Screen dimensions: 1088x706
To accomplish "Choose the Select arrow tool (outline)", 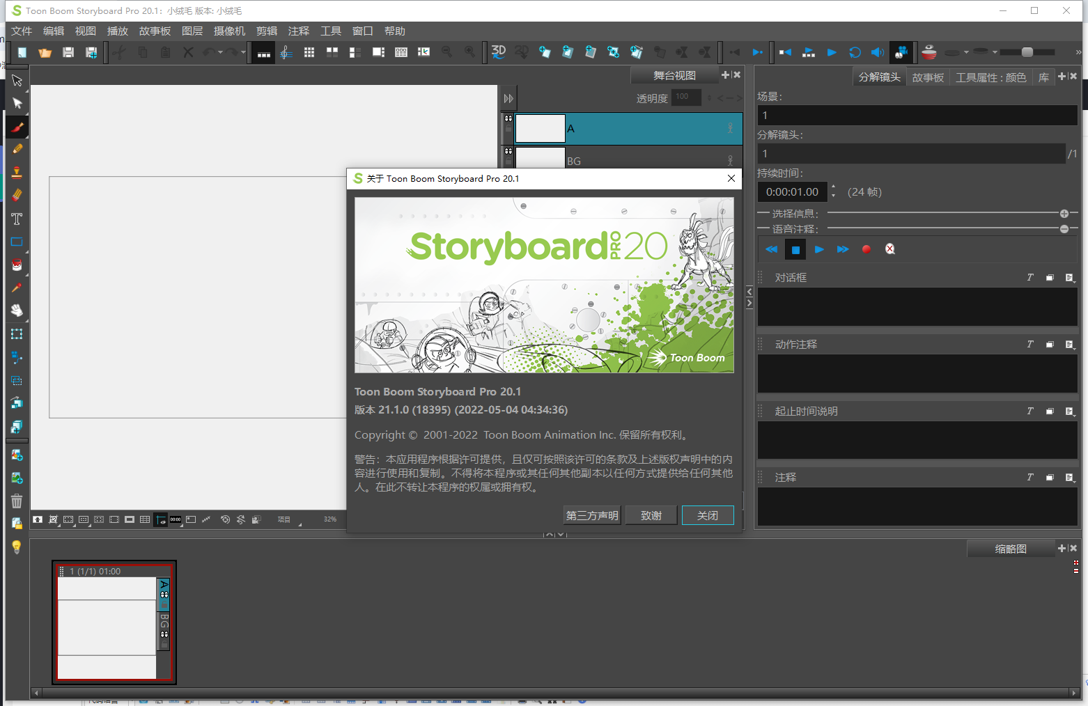I will (17, 81).
